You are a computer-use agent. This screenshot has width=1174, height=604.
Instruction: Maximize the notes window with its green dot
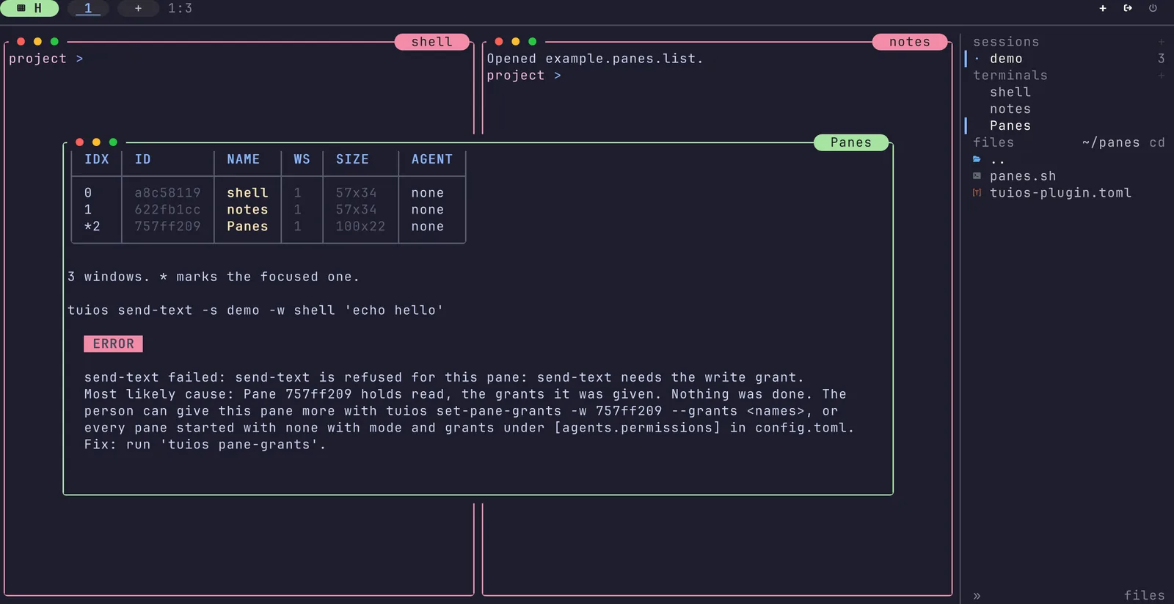click(533, 42)
